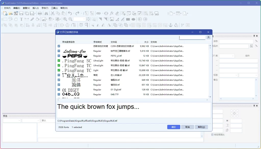This screenshot has height=149, width=261.
Task: Click the black fill swatch in the toolbar
Action: pyautogui.click(x=127, y=19)
